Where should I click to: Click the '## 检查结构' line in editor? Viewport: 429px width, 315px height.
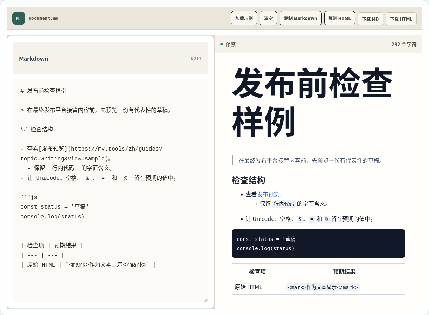click(37, 130)
